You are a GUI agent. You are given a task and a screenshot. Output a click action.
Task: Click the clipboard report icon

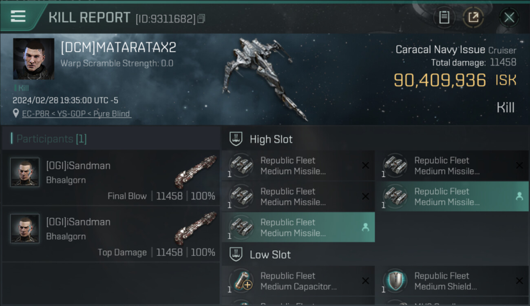[444, 18]
